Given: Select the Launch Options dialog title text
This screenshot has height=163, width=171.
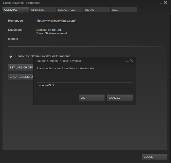Looking at the screenshot, I should [x=58, y=61].
